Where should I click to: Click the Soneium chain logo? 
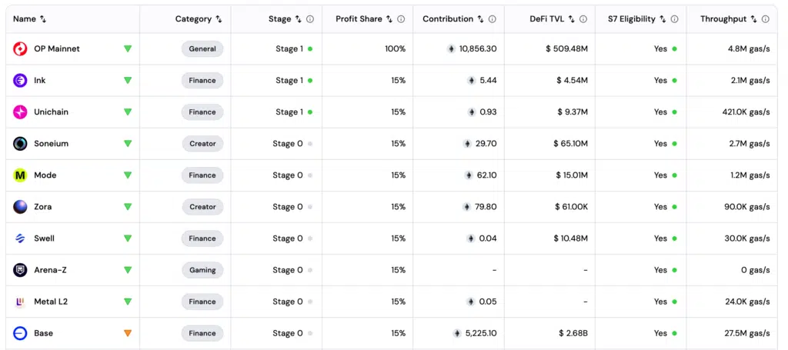[20, 144]
